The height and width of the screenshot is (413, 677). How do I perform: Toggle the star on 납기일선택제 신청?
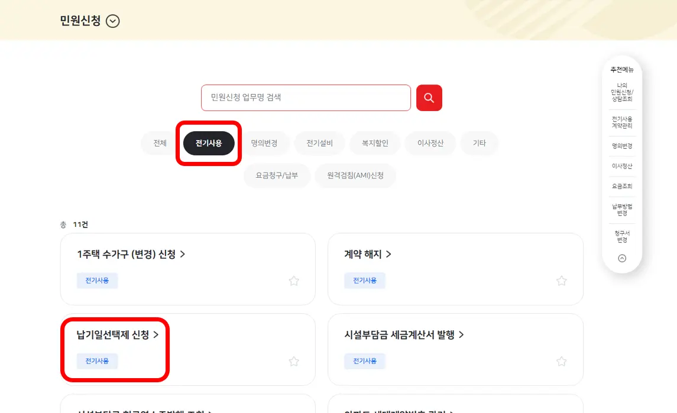click(x=294, y=361)
